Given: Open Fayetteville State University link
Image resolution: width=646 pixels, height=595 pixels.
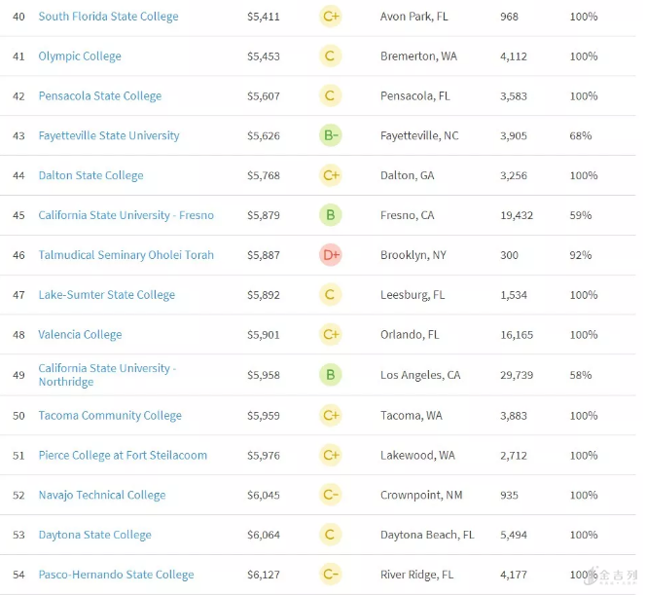Looking at the screenshot, I should [109, 135].
